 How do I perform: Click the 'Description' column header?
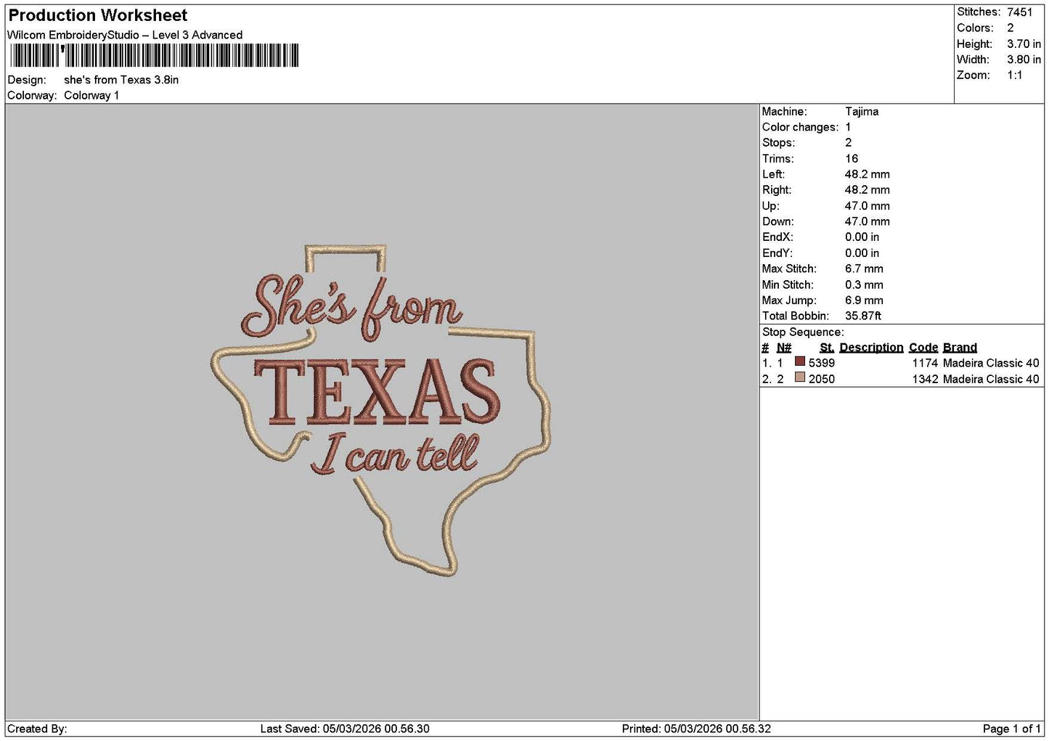click(x=871, y=348)
